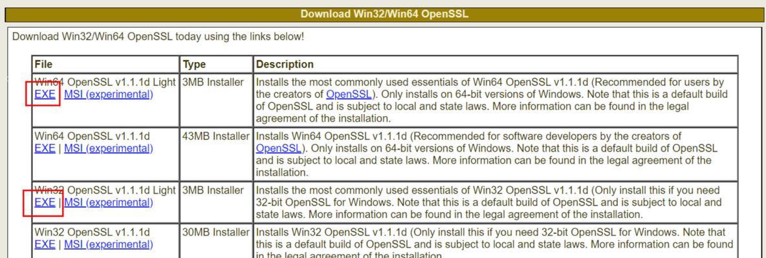Image resolution: width=766 pixels, height=258 pixels.
Task: Click 'Win64 OpenSSL v1.1.1d Light' file name
Action: (105, 83)
